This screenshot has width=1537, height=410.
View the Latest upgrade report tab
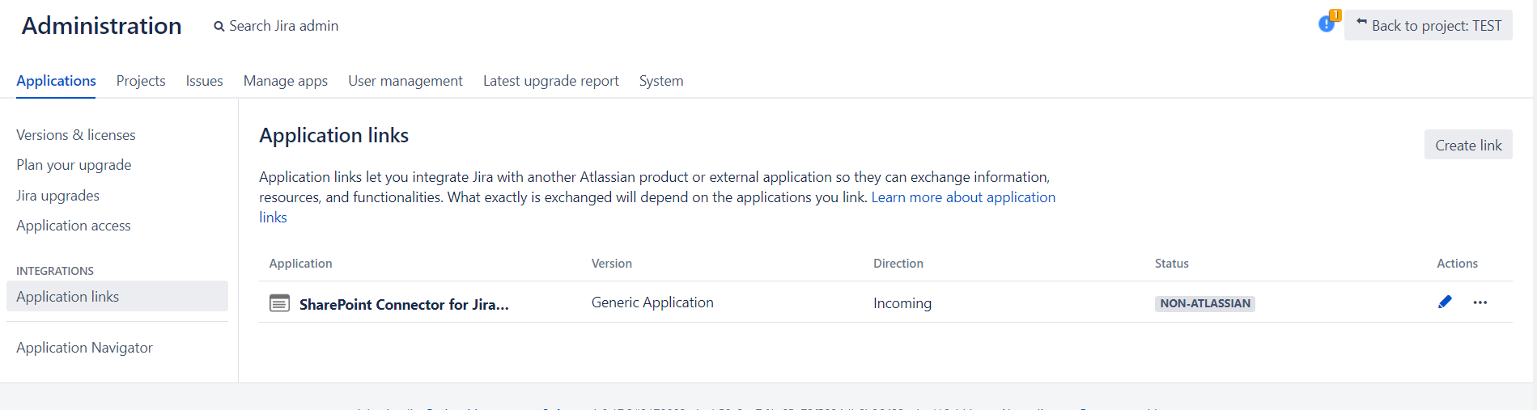[550, 81]
